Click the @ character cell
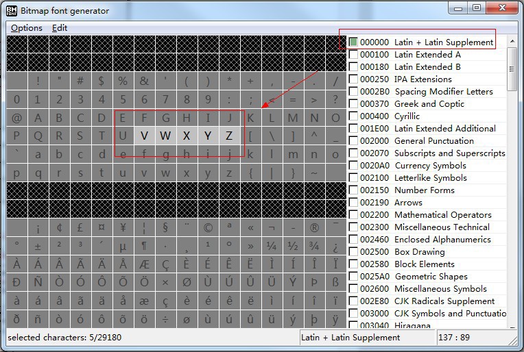Viewport: 524px width, 352px height. pos(17,118)
